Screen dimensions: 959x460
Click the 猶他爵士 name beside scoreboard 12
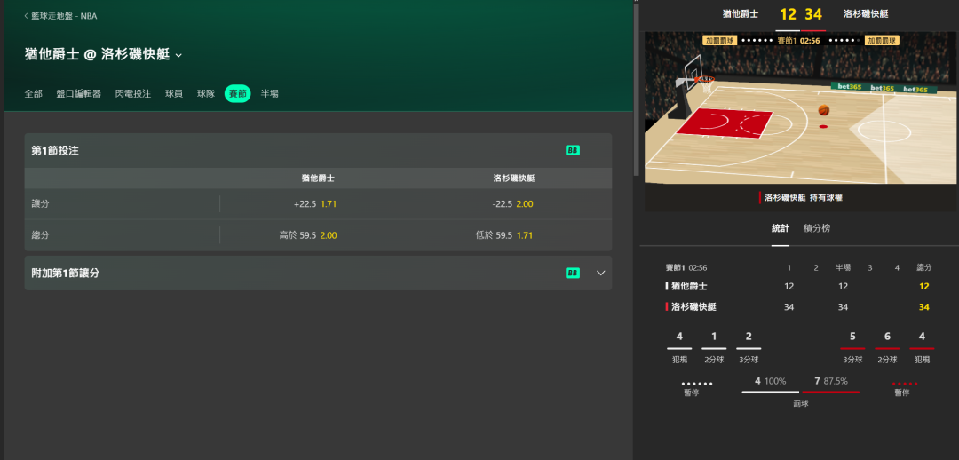click(x=740, y=13)
